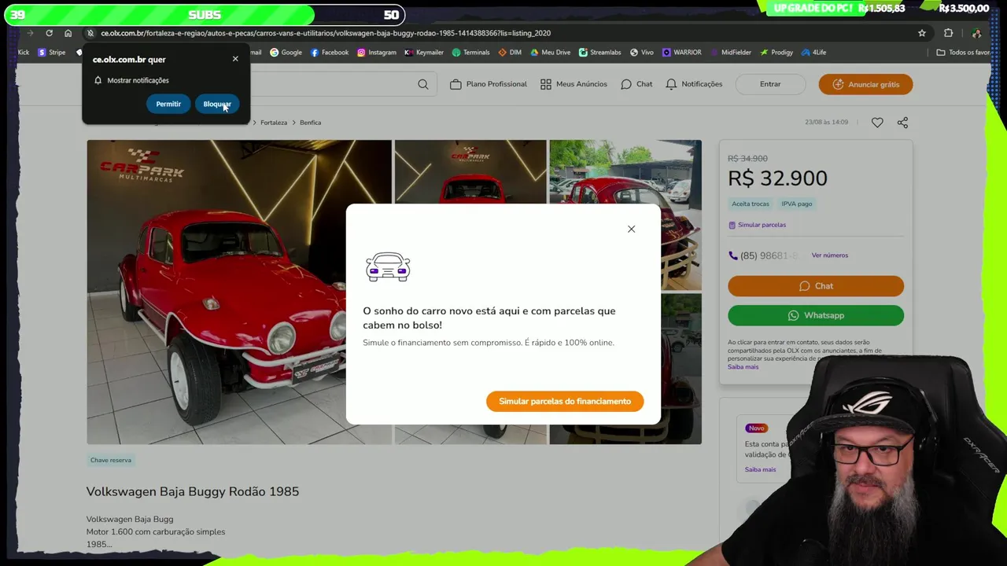Click the Volkswagen Baja Buggy Rodão 1985 title

[193, 491]
